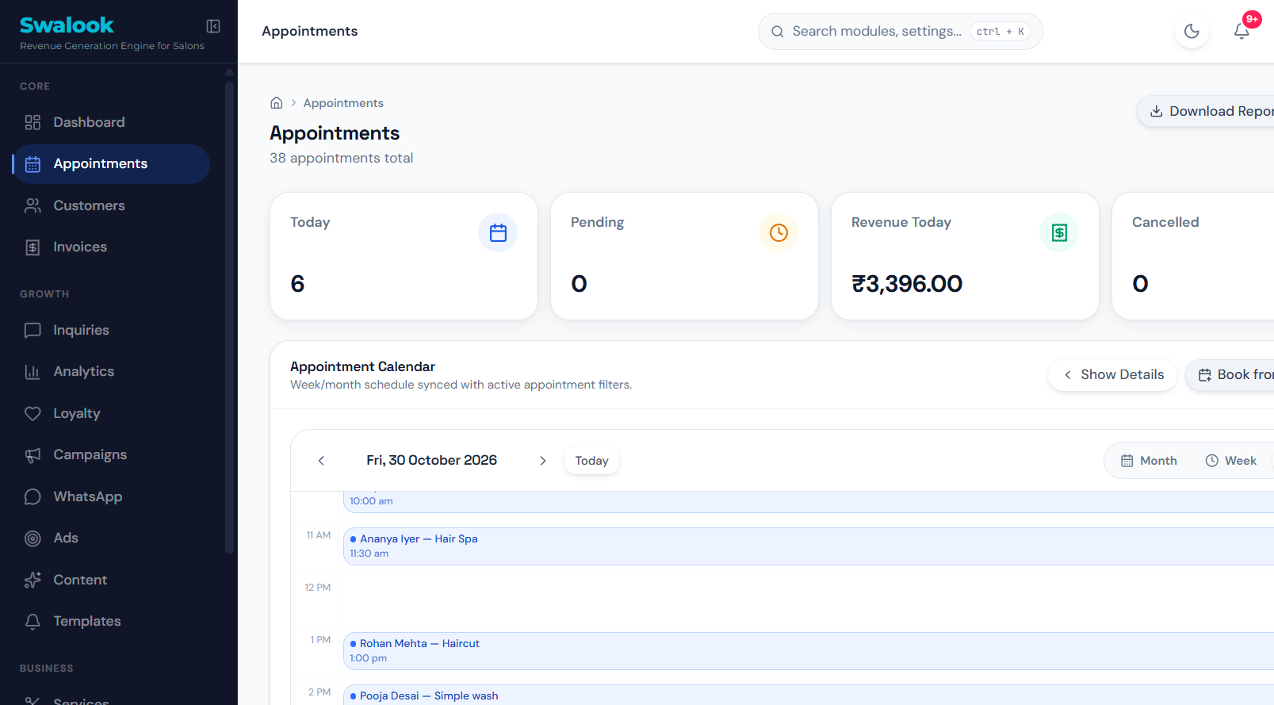Open Dashboard from the sidebar
1274x705 pixels.
(111, 122)
